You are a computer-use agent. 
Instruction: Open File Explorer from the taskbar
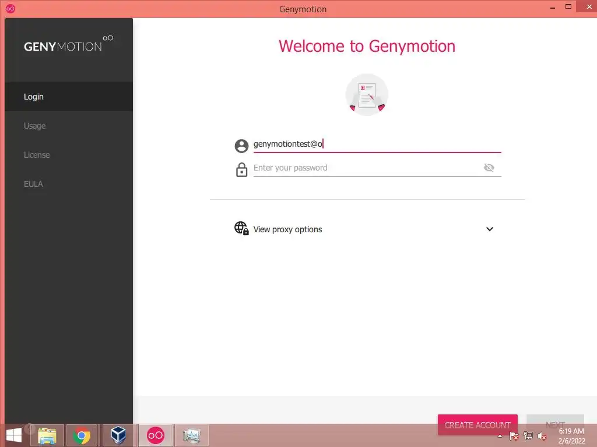click(47, 435)
